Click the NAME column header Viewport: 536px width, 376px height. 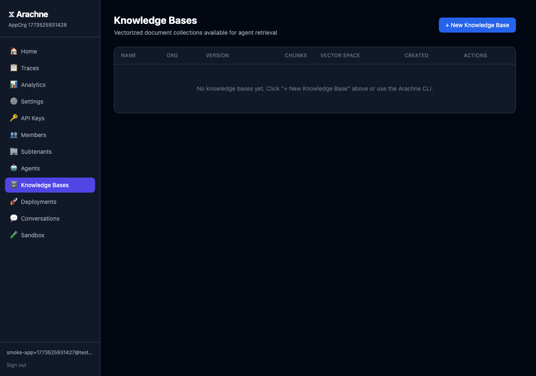point(129,55)
